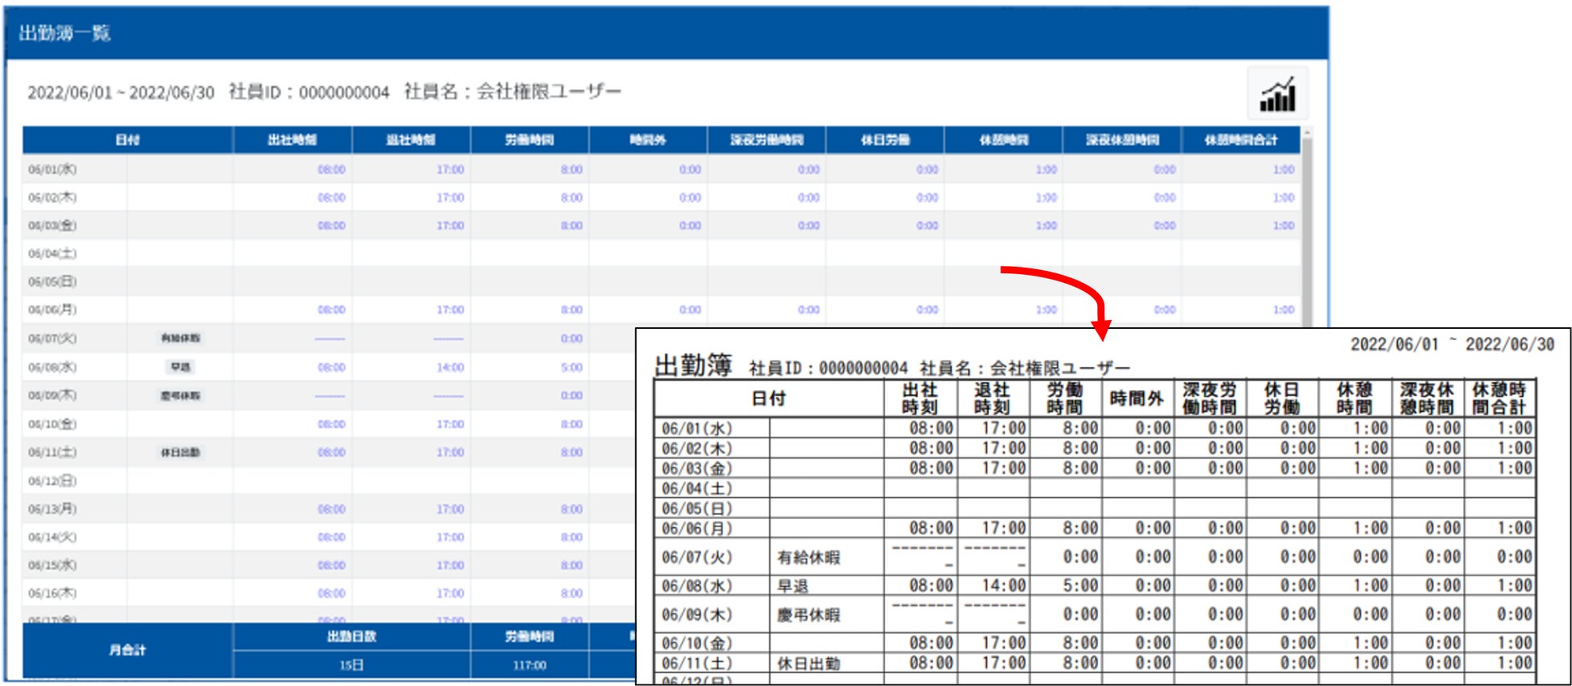This screenshot has width=1572, height=686.
Task: Click the 労働時間 header in the list's top row
Action: tap(530, 140)
